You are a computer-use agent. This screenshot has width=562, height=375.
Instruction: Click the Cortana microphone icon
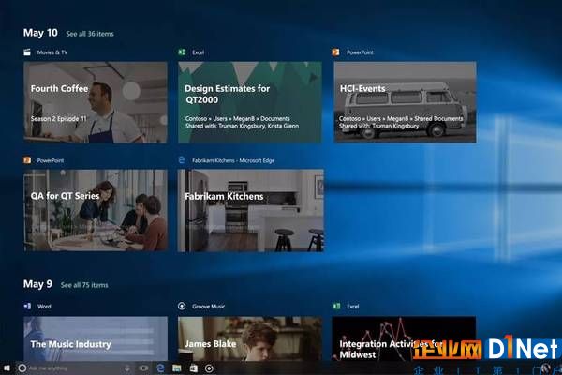point(126,368)
